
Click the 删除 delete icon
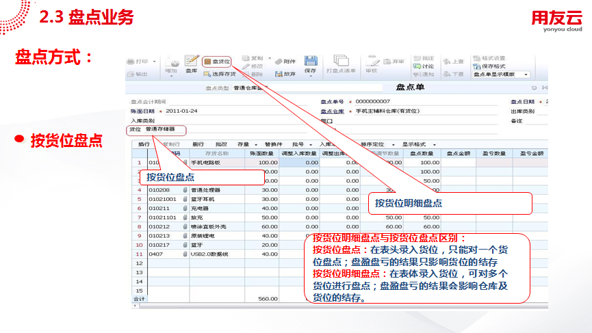(246, 74)
